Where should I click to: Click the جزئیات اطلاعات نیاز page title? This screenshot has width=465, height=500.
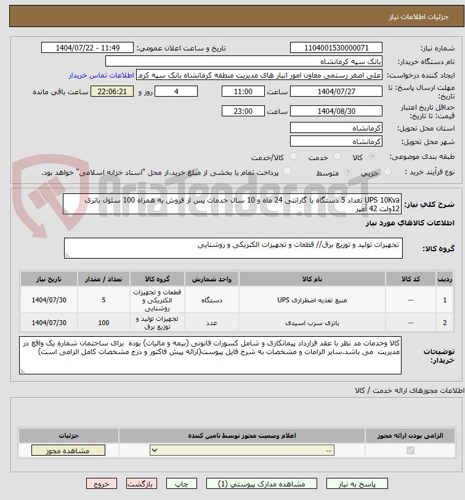(x=418, y=17)
